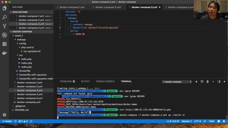The width and height of the screenshot is (228, 128).
Task: Maximize the panel with up chevron
Action: 213,82
